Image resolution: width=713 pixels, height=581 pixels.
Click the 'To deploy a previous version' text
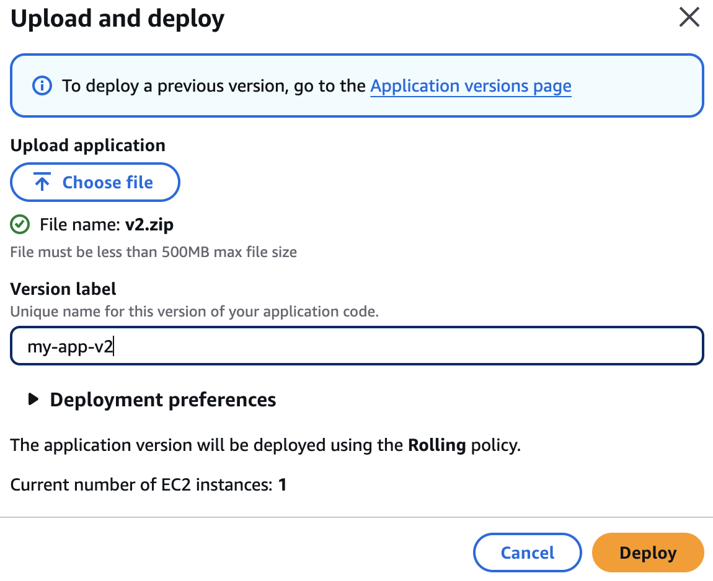[214, 85]
